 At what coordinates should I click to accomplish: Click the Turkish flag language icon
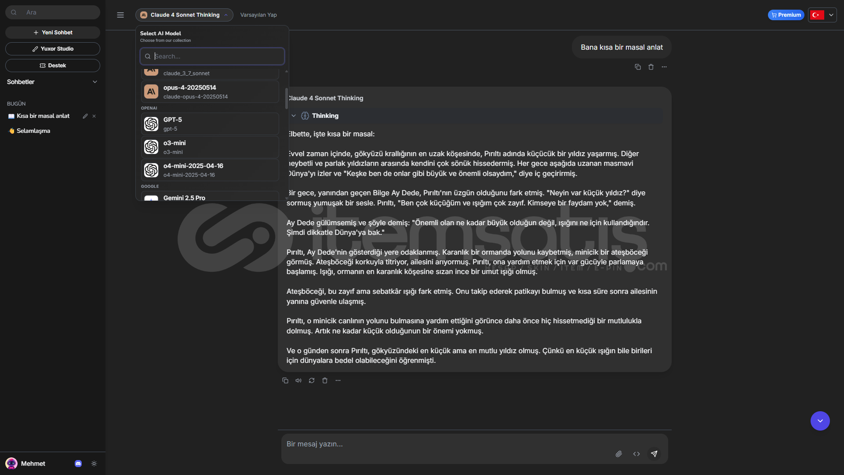click(x=817, y=15)
